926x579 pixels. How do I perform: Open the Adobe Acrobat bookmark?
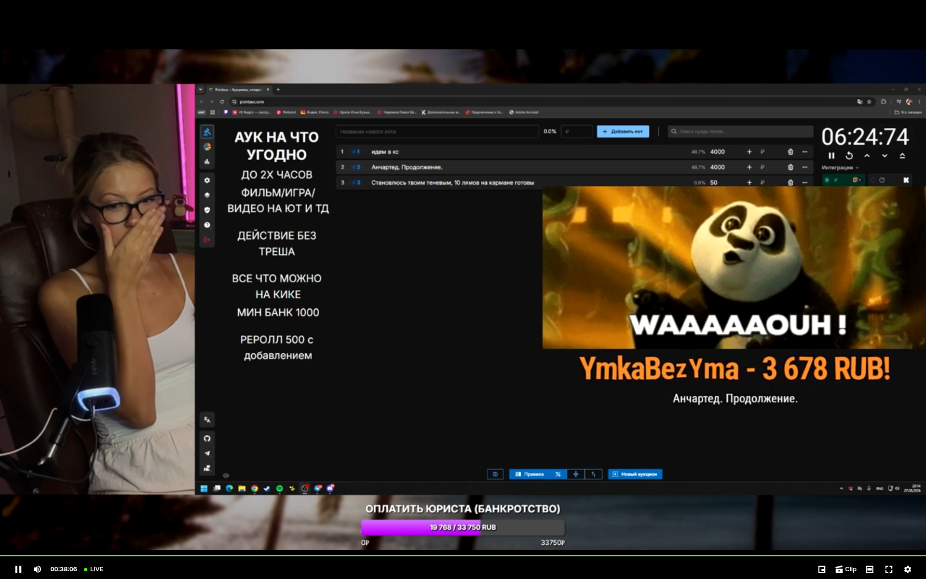click(524, 112)
